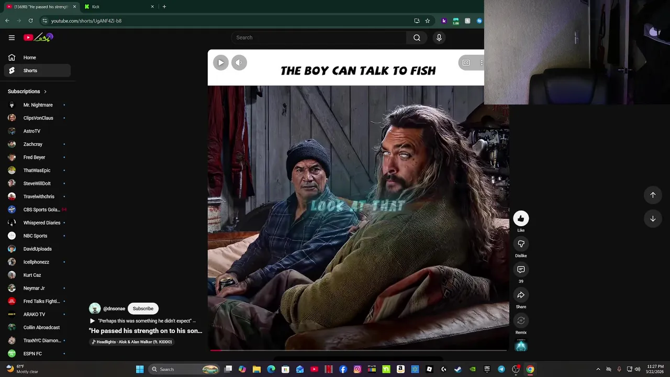Open Collin Abroadcast subscription

[x=37, y=327]
